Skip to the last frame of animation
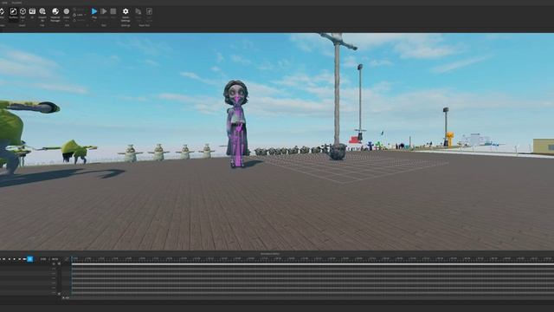This screenshot has width=554, height=312. 24,259
